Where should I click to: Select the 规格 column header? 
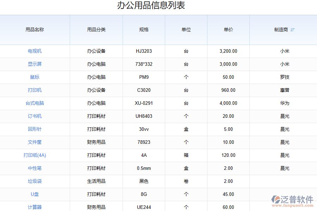(x=144, y=30)
